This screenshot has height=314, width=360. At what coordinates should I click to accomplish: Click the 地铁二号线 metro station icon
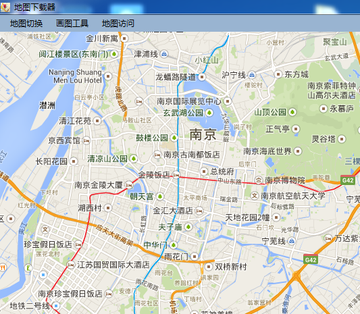(56, 306)
